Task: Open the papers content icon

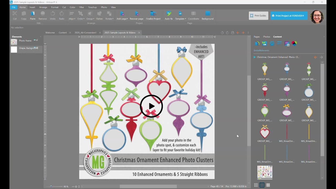Action: tap(287, 43)
